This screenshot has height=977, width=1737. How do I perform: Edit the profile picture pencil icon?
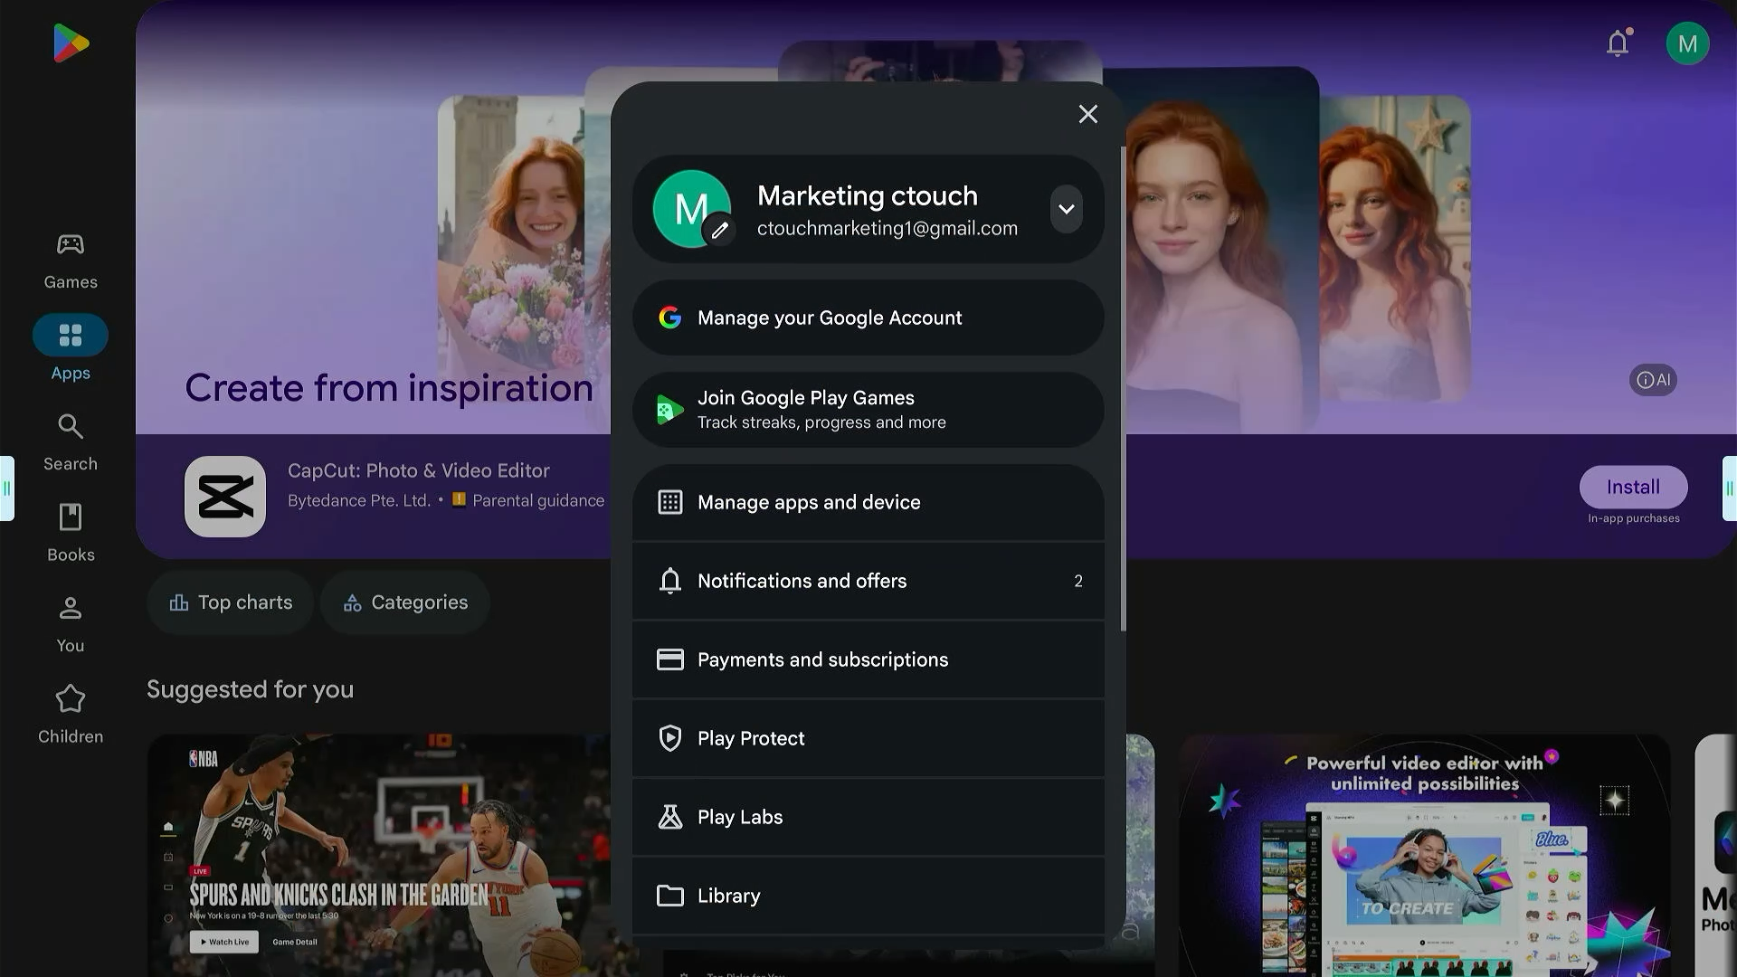[719, 231]
